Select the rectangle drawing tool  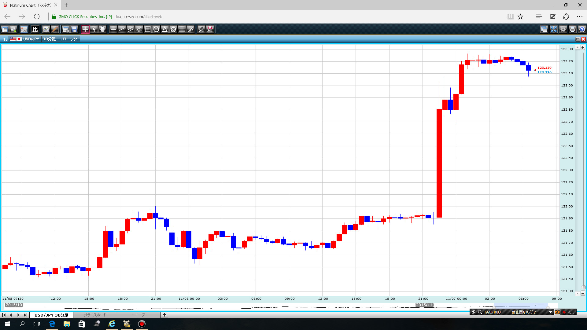point(148,29)
